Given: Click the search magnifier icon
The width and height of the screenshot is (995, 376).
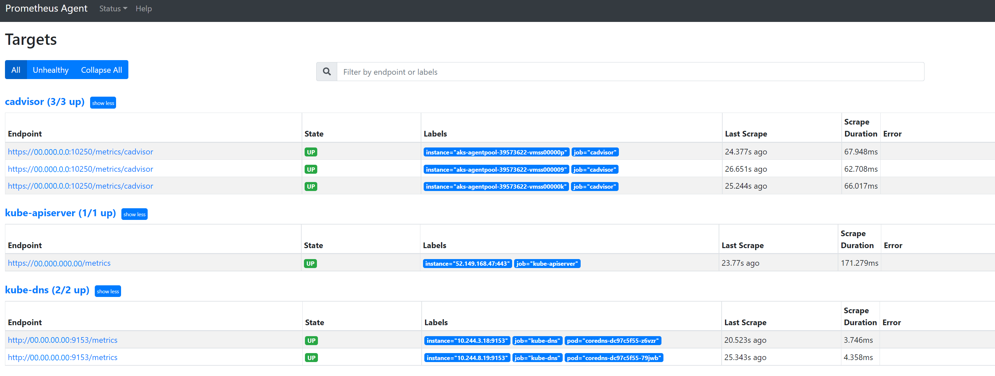Looking at the screenshot, I should click(326, 72).
